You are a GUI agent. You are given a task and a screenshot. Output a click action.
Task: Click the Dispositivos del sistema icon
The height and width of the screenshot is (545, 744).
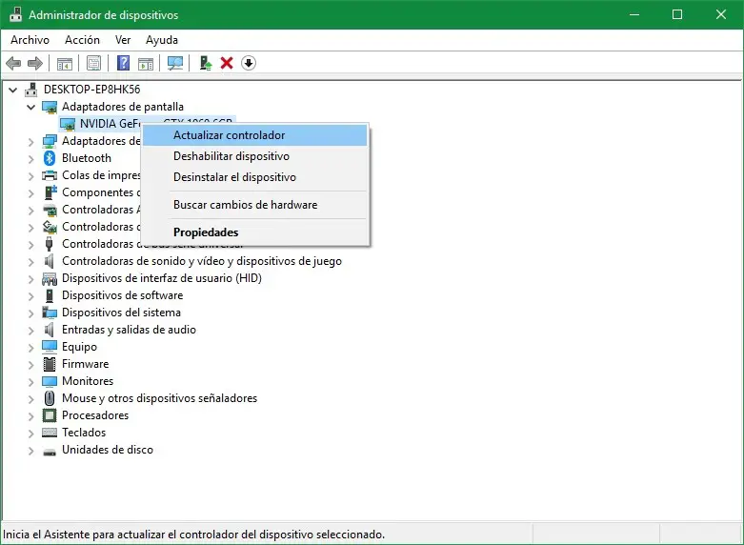pos(50,313)
